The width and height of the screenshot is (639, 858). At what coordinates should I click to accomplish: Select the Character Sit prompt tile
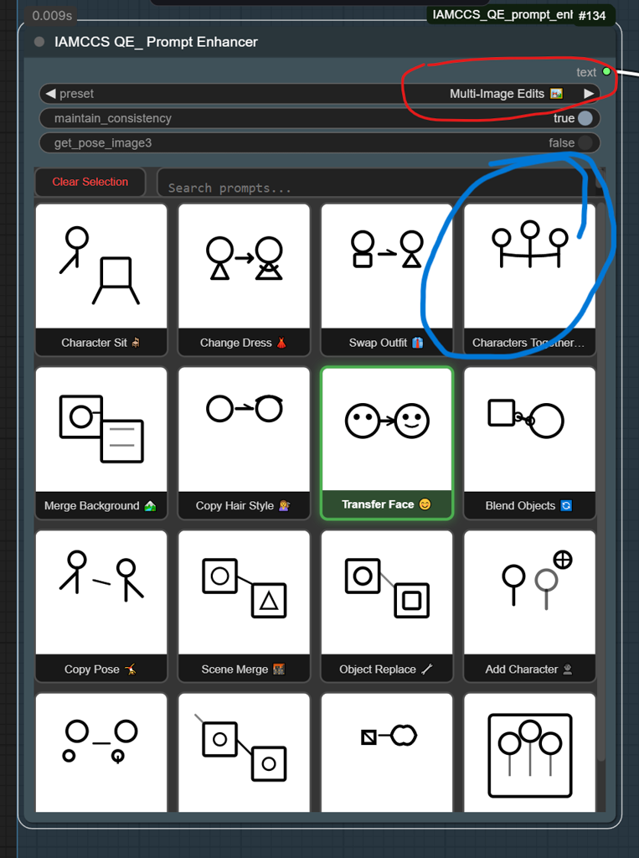coord(100,278)
